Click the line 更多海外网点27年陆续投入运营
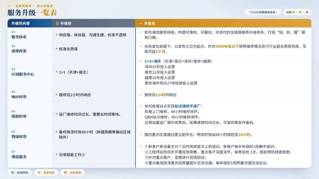 coord(171,83)
